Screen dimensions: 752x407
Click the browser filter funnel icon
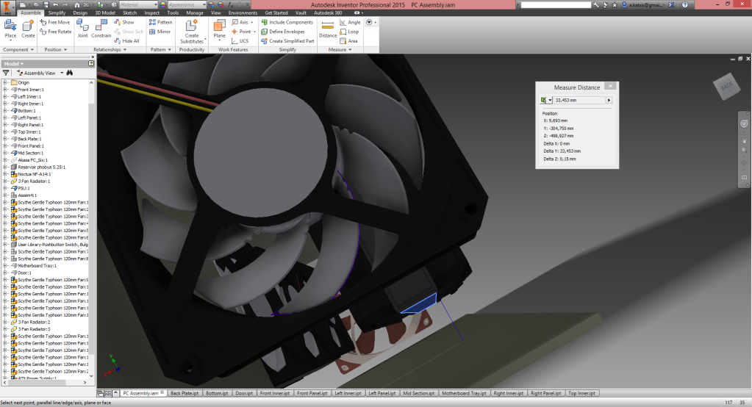coord(6,73)
